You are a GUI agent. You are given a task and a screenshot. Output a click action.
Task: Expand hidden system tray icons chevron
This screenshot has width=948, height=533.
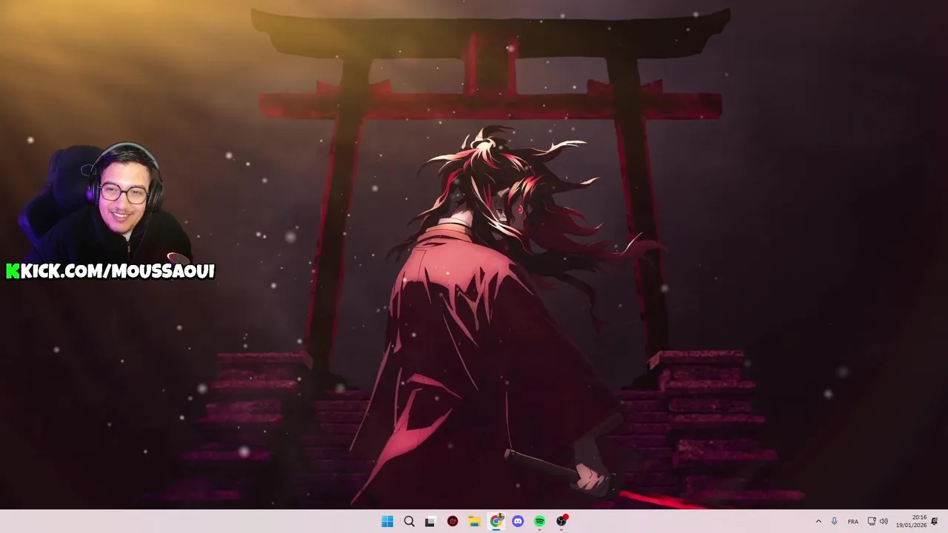[x=818, y=521]
